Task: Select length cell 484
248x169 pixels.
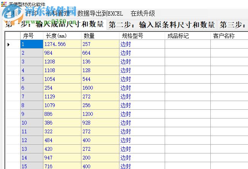Action: pos(62,140)
